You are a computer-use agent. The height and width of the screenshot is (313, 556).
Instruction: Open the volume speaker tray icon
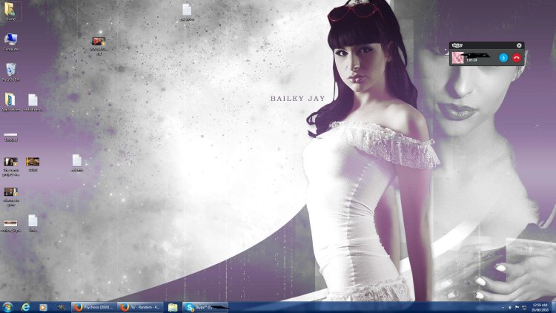pyautogui.click(x=510, y=308)
